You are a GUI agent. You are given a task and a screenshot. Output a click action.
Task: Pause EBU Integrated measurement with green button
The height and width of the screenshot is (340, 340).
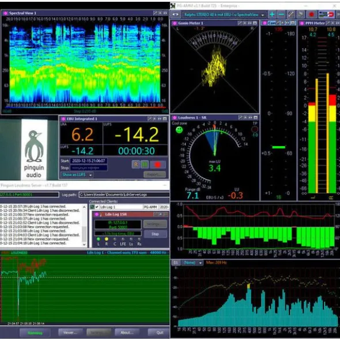coord(145,165)
